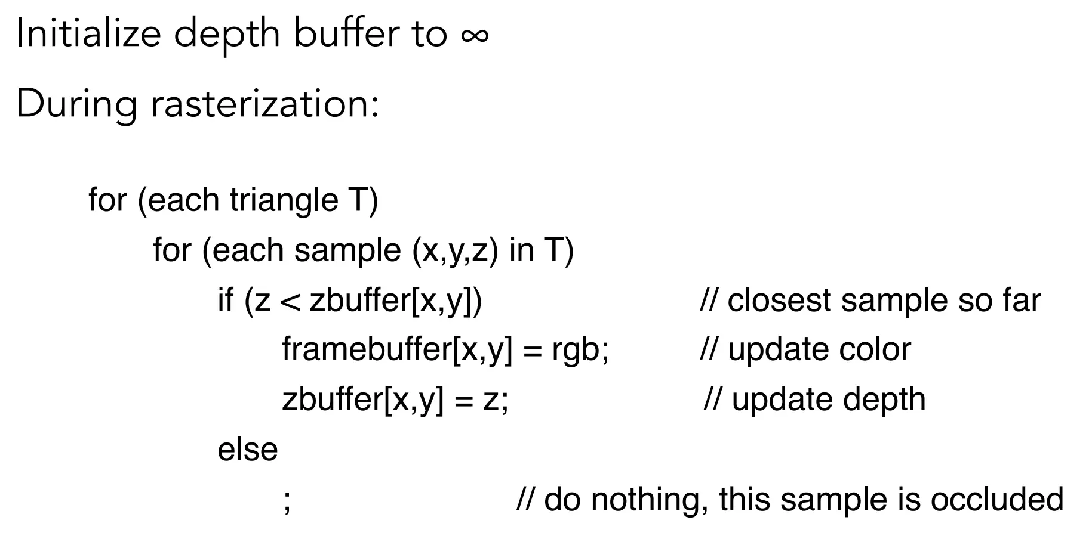Select the 'zbuffer[x,y] = z;' statement

[395, 400]
